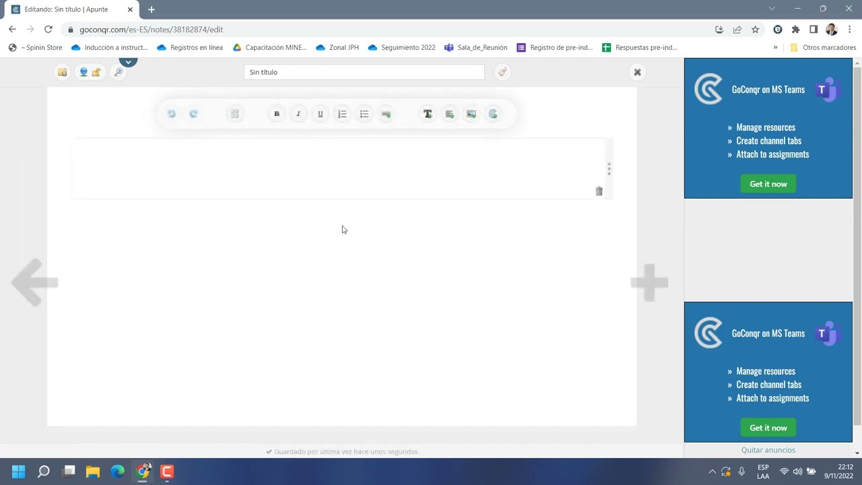Open the Windows Start menu

click(x=19, y=472)
